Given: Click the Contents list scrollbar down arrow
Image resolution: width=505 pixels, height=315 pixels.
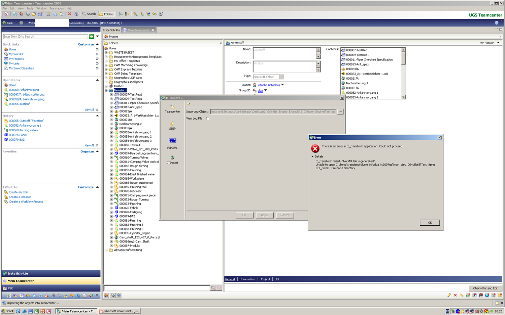Looking at the screenshot, I should tap(403, 97).
